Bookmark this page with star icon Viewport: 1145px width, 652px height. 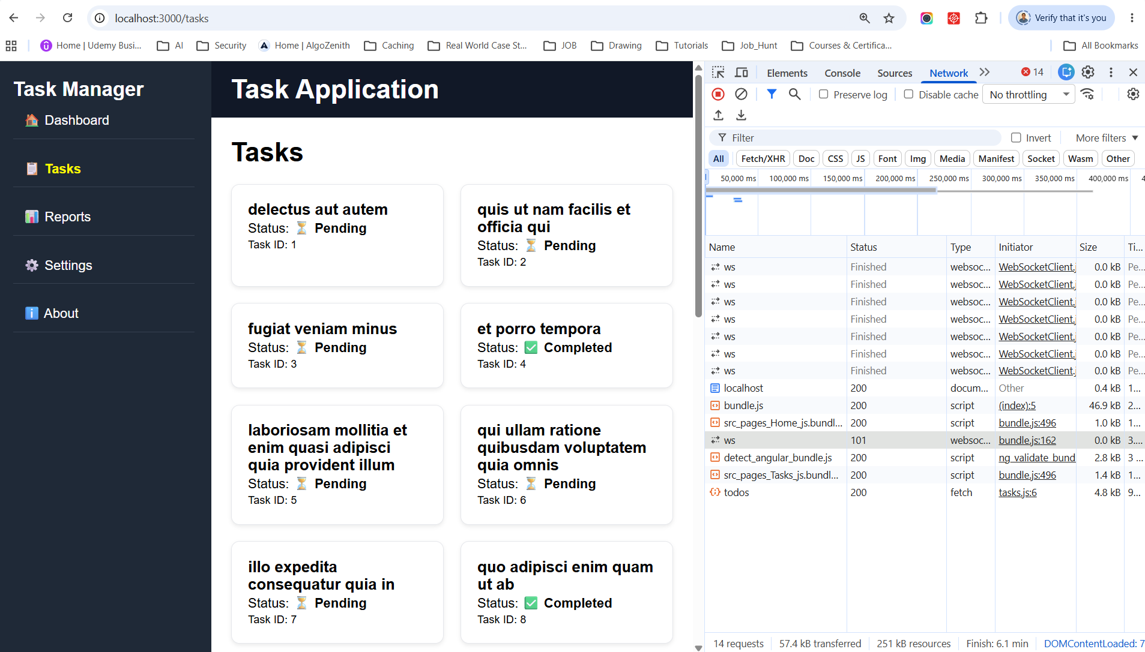889,18
